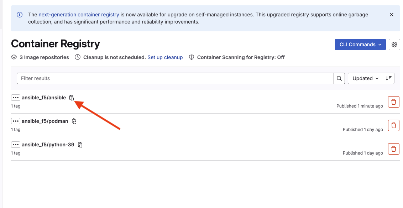Expand details for ansible_f5/ansible row
Screen dimensions: 403x208
15,98
